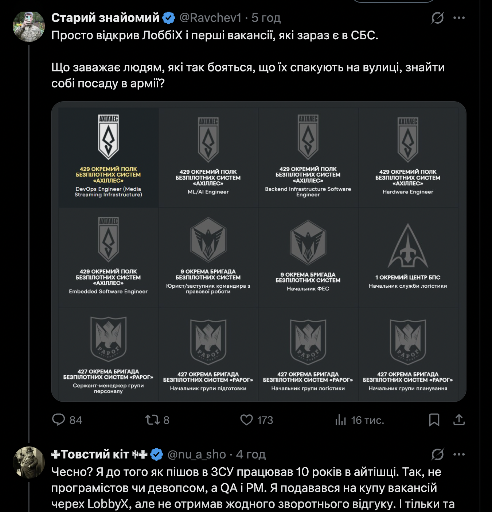Repost the tweet with 8 reposts
The width and height of the screenshot is (492, 512).
tap(153, 420)
